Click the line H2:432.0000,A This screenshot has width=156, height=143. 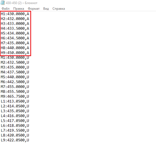(x=15, y=19)
